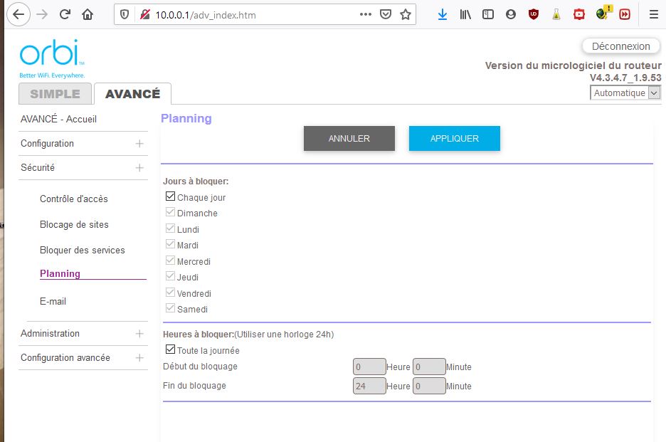Image resolution: width=666 pixels, height=442 pixels.
Task: Open the Firefox hamburger menu
Action: (x=653, y=14)
